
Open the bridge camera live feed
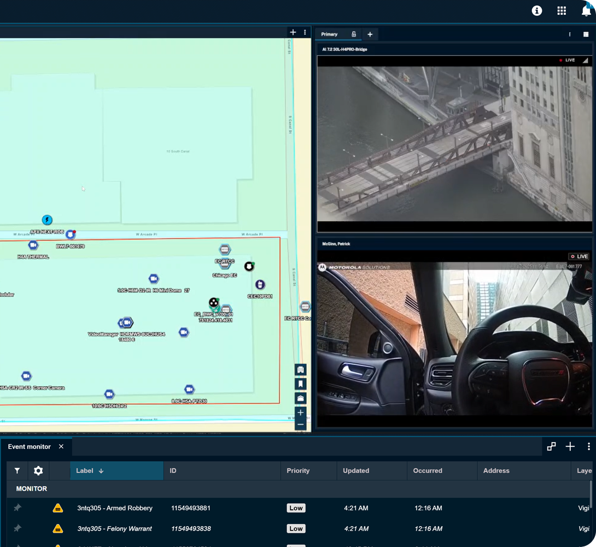(x=454, y=143)
